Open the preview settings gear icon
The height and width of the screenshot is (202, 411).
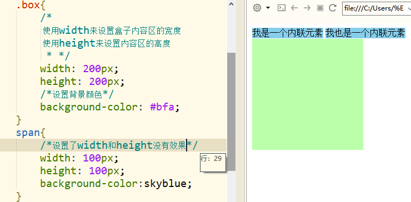click(x=257, y=8)
